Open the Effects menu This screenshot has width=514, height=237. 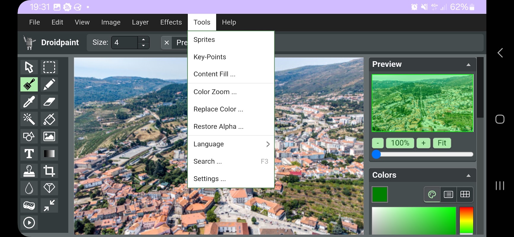(x=171, y=22)
